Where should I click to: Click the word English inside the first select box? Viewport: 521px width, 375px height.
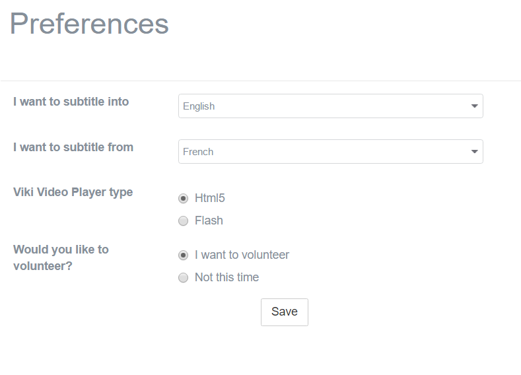point(199,106)
